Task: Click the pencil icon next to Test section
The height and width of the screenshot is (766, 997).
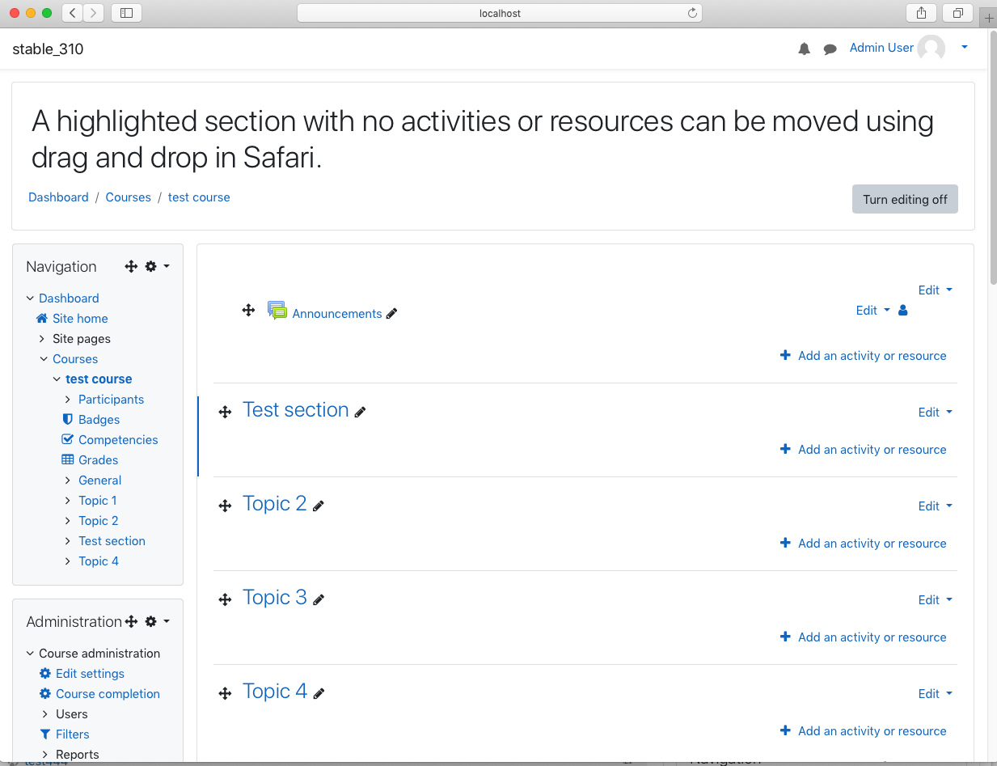Action: click(x=361, y=412)
